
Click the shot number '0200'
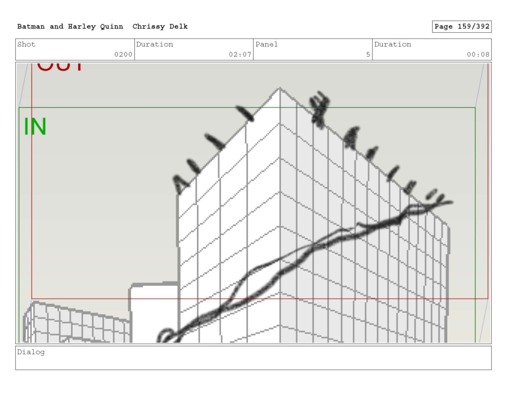click(x=123, y=55)
